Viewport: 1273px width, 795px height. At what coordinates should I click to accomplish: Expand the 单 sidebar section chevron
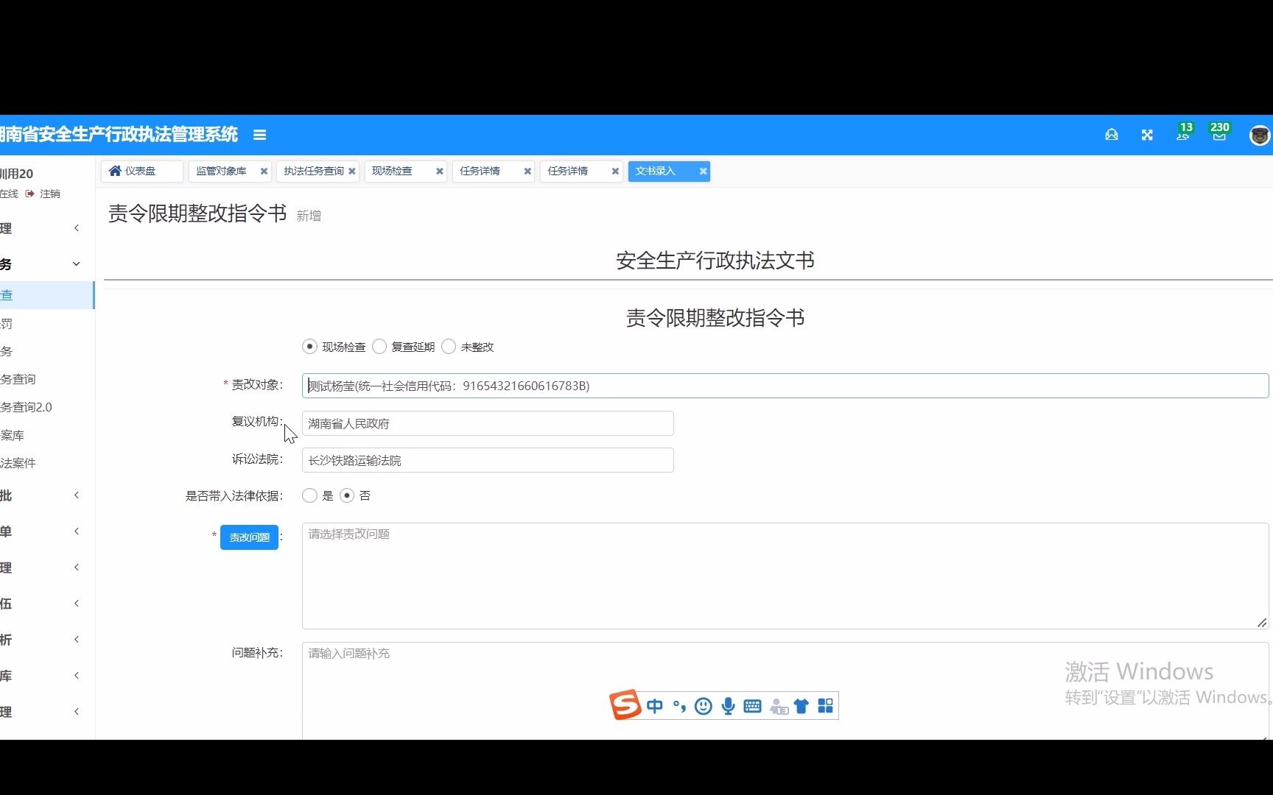pos(77,531)
